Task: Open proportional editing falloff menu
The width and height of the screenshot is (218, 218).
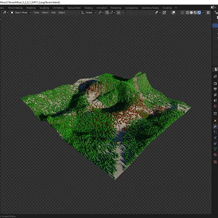Action: click(x=123, y=13)
